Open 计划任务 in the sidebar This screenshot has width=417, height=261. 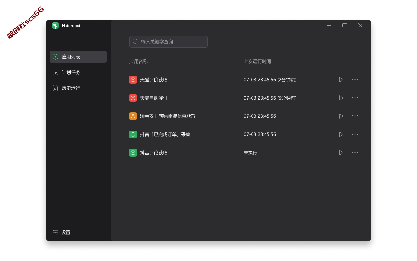point(78,72)
